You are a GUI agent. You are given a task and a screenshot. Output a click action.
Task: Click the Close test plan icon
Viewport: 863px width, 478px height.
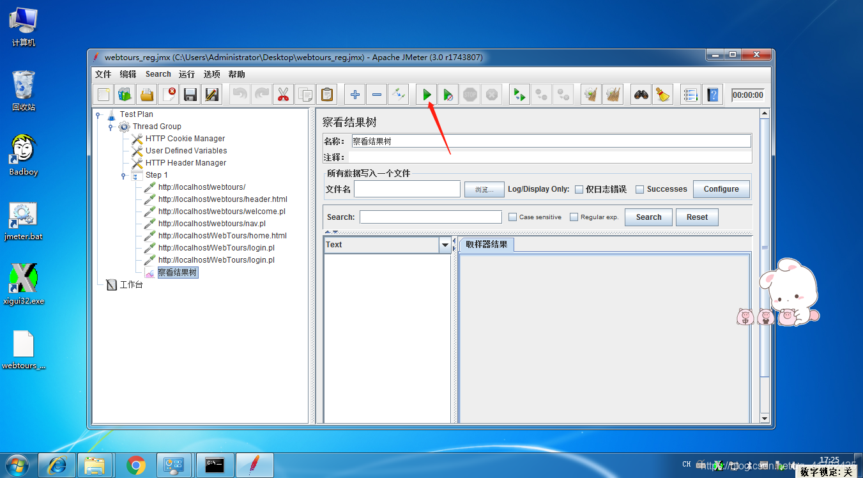tap(169, 95)
